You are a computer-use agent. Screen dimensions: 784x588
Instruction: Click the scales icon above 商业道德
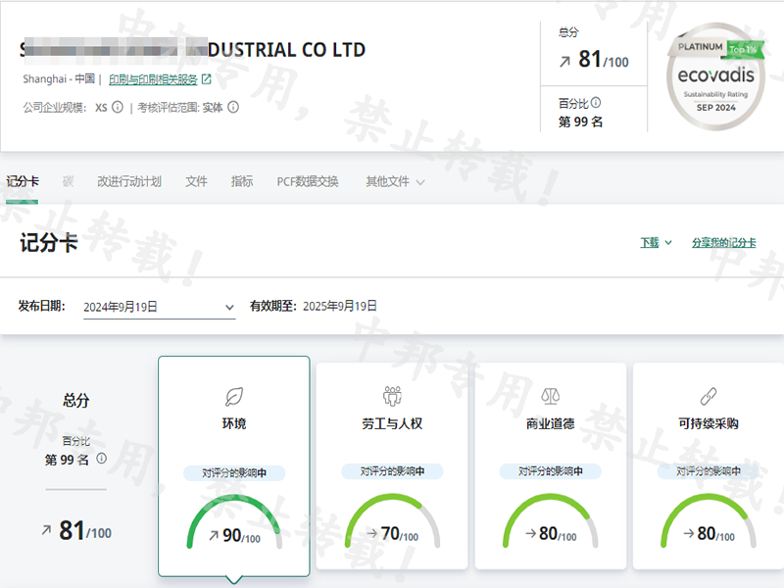point(550,396)
